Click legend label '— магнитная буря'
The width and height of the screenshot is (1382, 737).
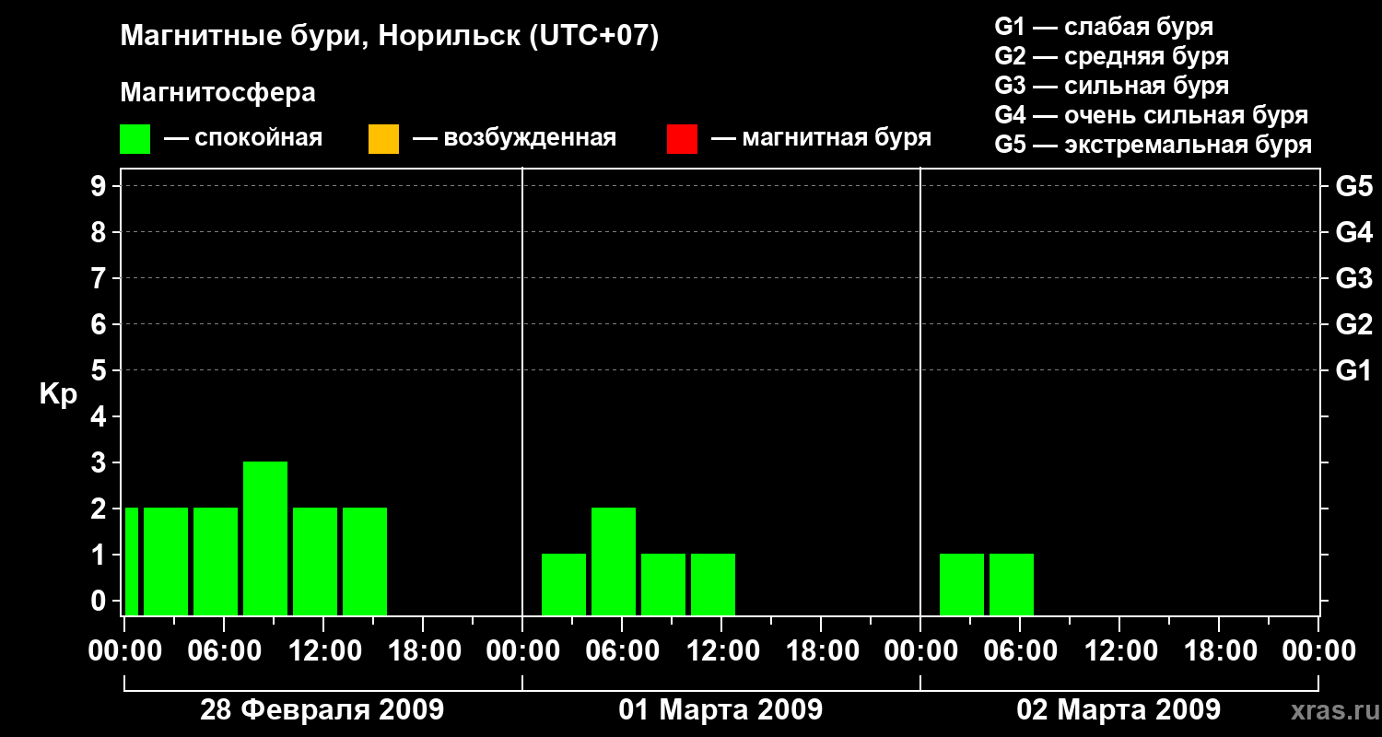coord(822,138)
